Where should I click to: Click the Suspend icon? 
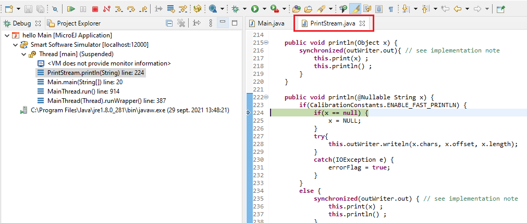coord(83,9)
